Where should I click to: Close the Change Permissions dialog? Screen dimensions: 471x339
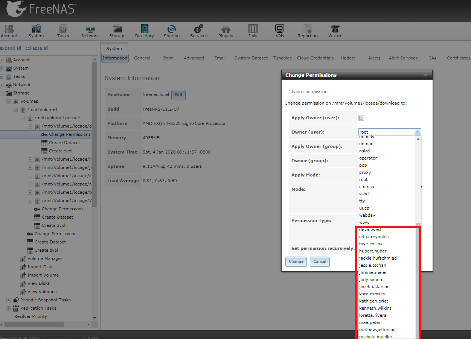(x=425, y=75)
